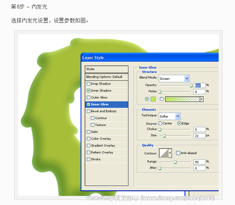Click the green glow color swatch
The image size is (235, 205).
(x=153, y=99)
